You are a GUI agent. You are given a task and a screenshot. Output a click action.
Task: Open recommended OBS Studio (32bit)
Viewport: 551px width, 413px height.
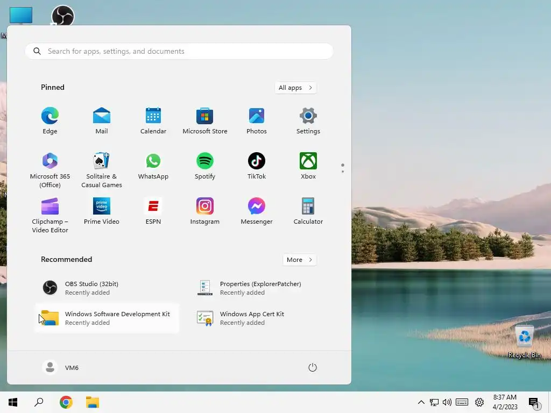click(x=107, y=288)
